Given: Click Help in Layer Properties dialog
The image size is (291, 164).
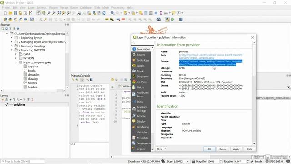Looking at the screenshot, I should (250, 149).
